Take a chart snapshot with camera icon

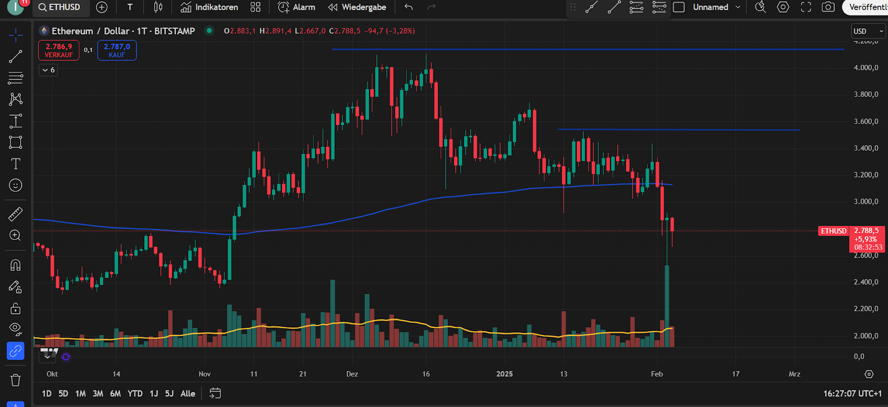[828, 7]
